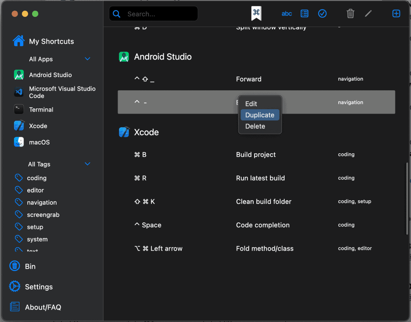
Task: Switch to list layout view
Action: 304,14
